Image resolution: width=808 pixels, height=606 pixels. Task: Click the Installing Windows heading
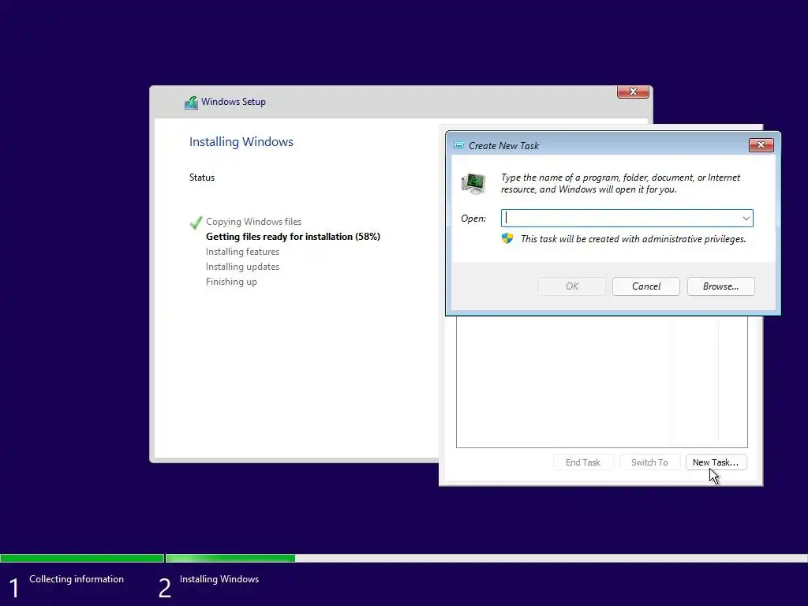click(x=241, y=142)
